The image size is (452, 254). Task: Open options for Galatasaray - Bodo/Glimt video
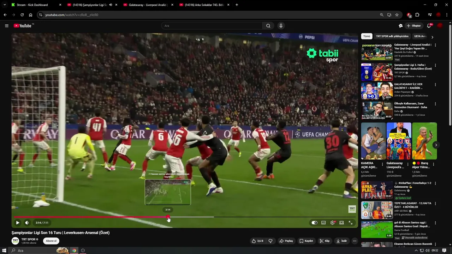pyautogui.click(x=435, y=65)
